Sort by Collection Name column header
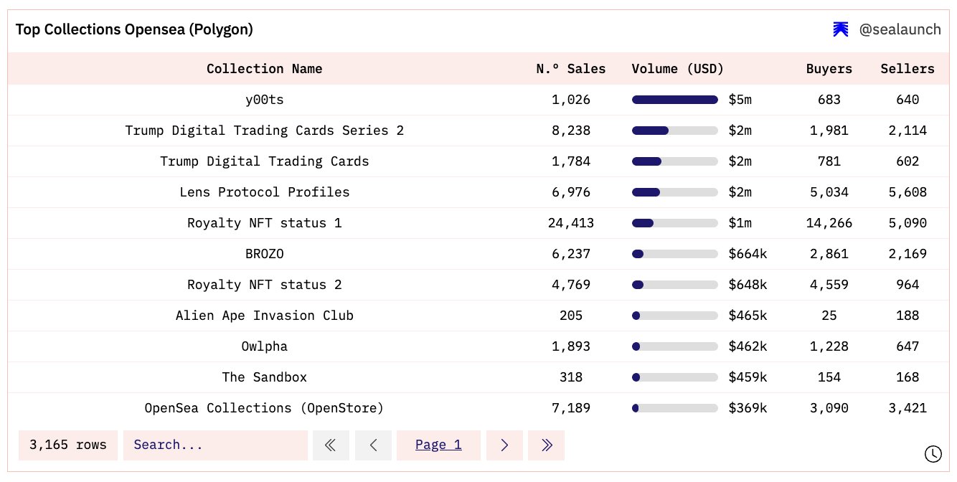 click(265, 69)
